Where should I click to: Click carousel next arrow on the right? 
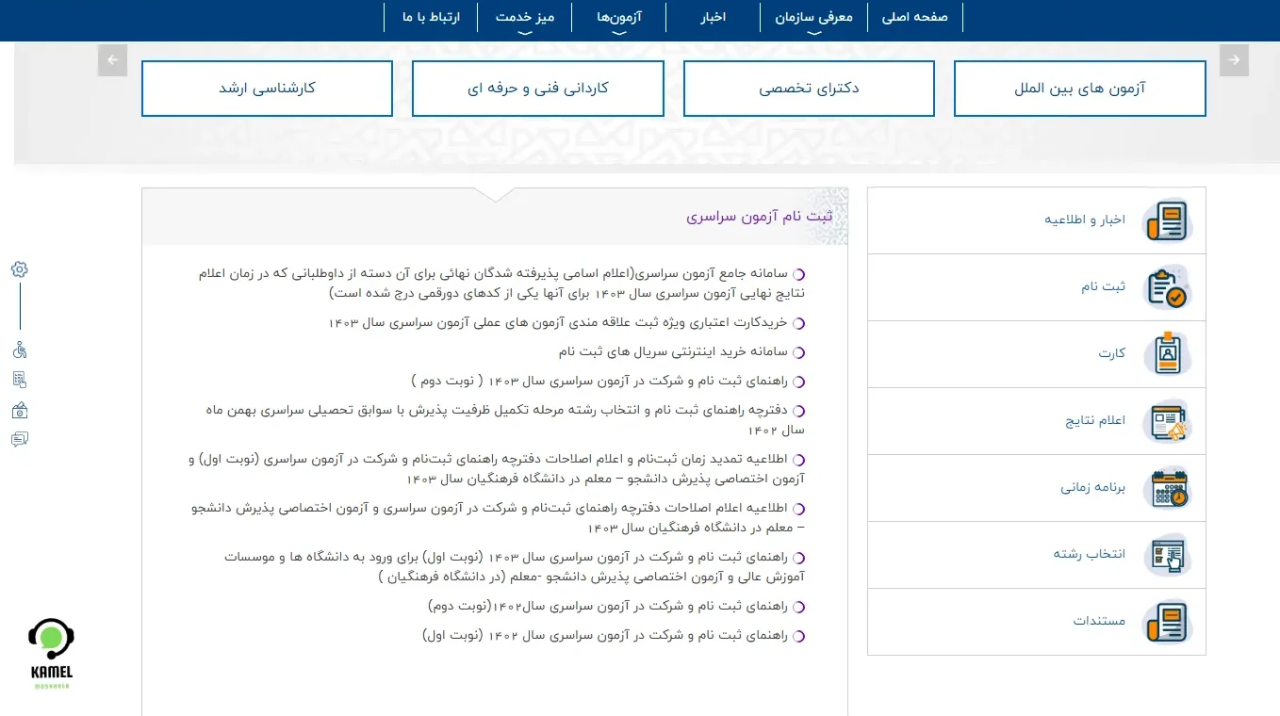tap(1234, 60)
